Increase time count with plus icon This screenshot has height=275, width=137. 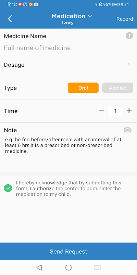(x=129, y=111)
